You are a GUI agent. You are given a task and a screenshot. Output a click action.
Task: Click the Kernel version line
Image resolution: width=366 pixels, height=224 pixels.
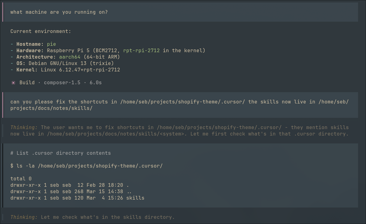point(65,70)
